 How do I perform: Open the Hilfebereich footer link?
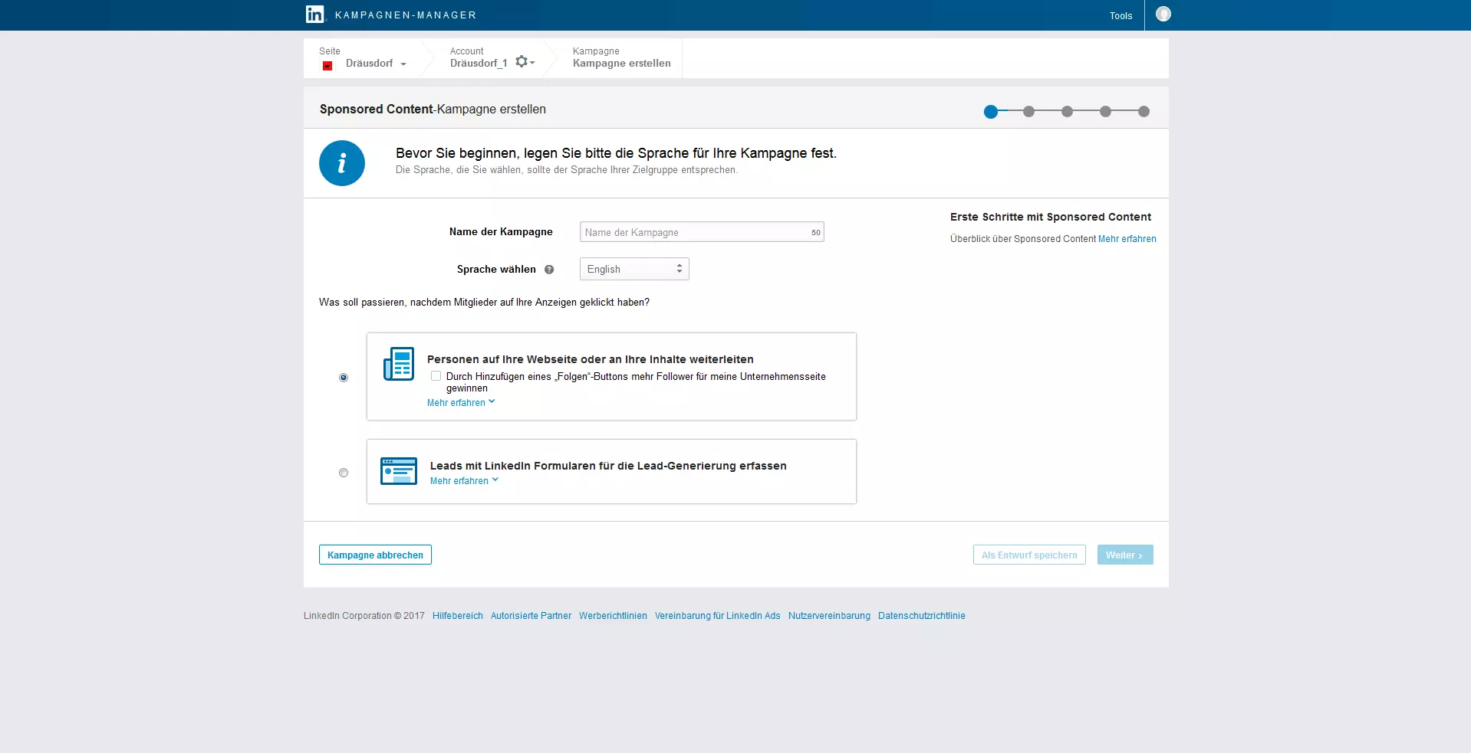pyautogui.click(x=458, y=616)
